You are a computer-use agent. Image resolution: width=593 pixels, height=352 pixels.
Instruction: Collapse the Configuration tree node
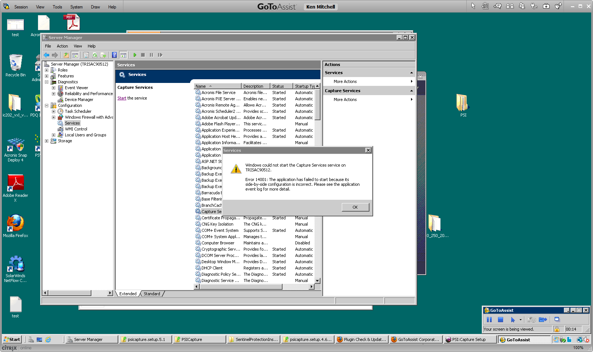(46, 105)
